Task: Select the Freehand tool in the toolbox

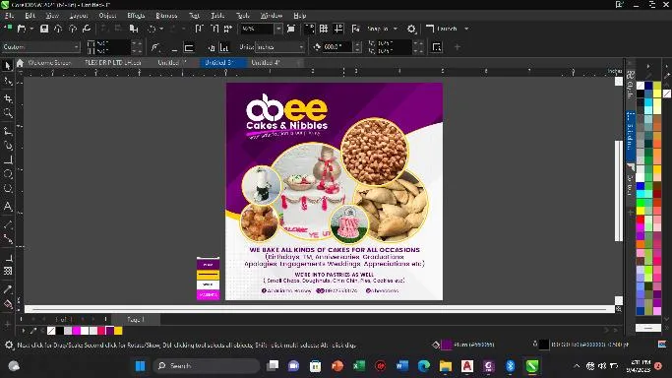Action: coord(8,131)
